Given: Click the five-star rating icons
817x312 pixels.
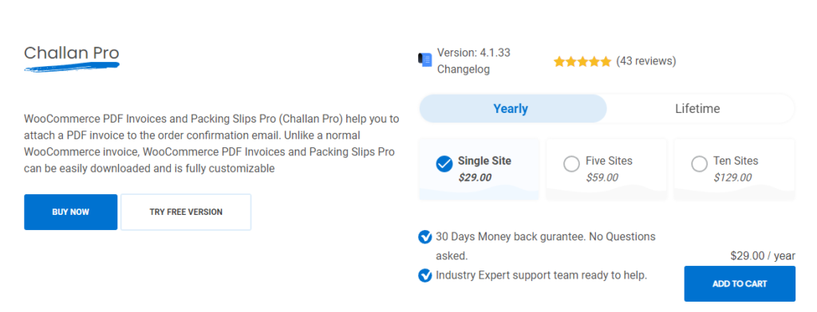Looking at the screenshot, I should pos(582,62).
